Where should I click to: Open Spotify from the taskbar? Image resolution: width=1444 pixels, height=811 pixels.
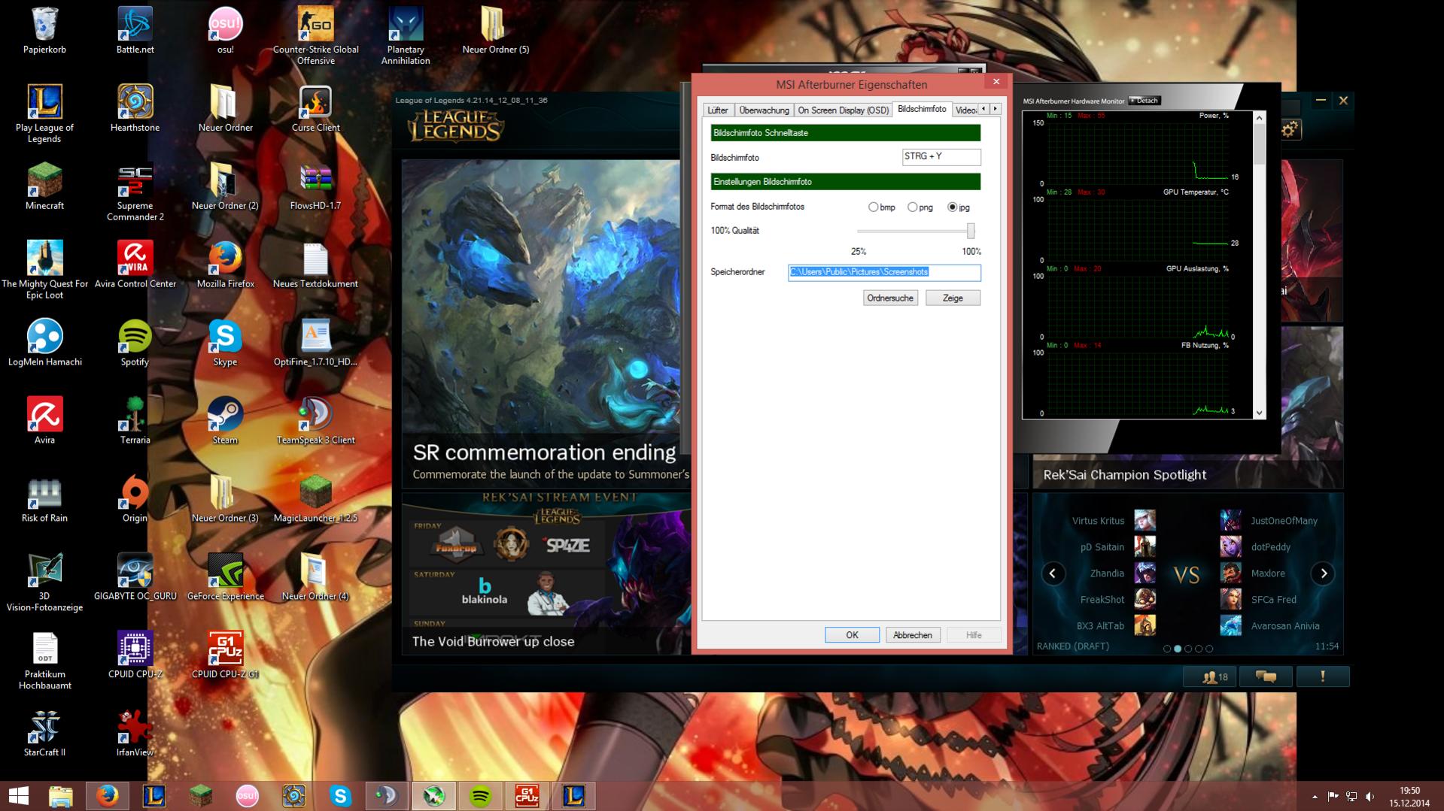(480, 796)
